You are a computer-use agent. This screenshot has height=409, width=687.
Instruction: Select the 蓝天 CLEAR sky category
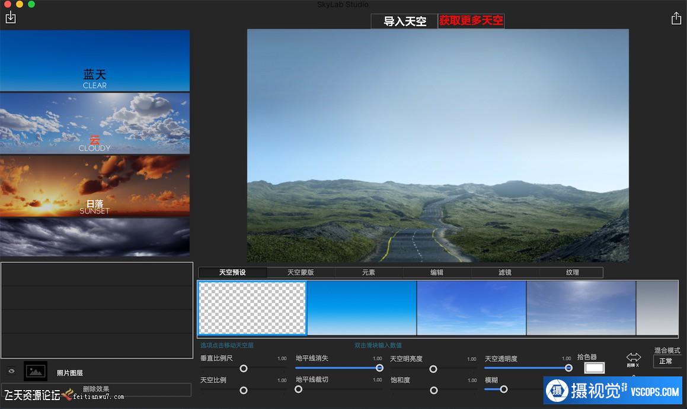click(95, 61)
